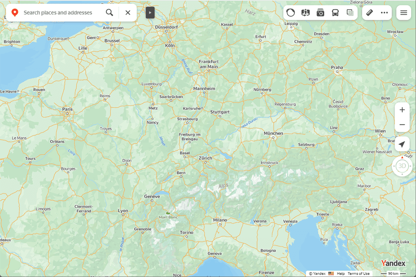The width and height of the screenshot is (416, 277).
Task: Close the search panel with the X
Action: [x=128, y=13]
